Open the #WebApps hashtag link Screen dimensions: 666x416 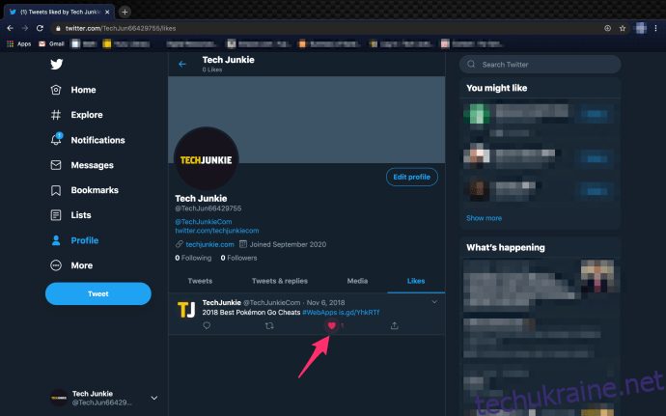click(319, 313)
